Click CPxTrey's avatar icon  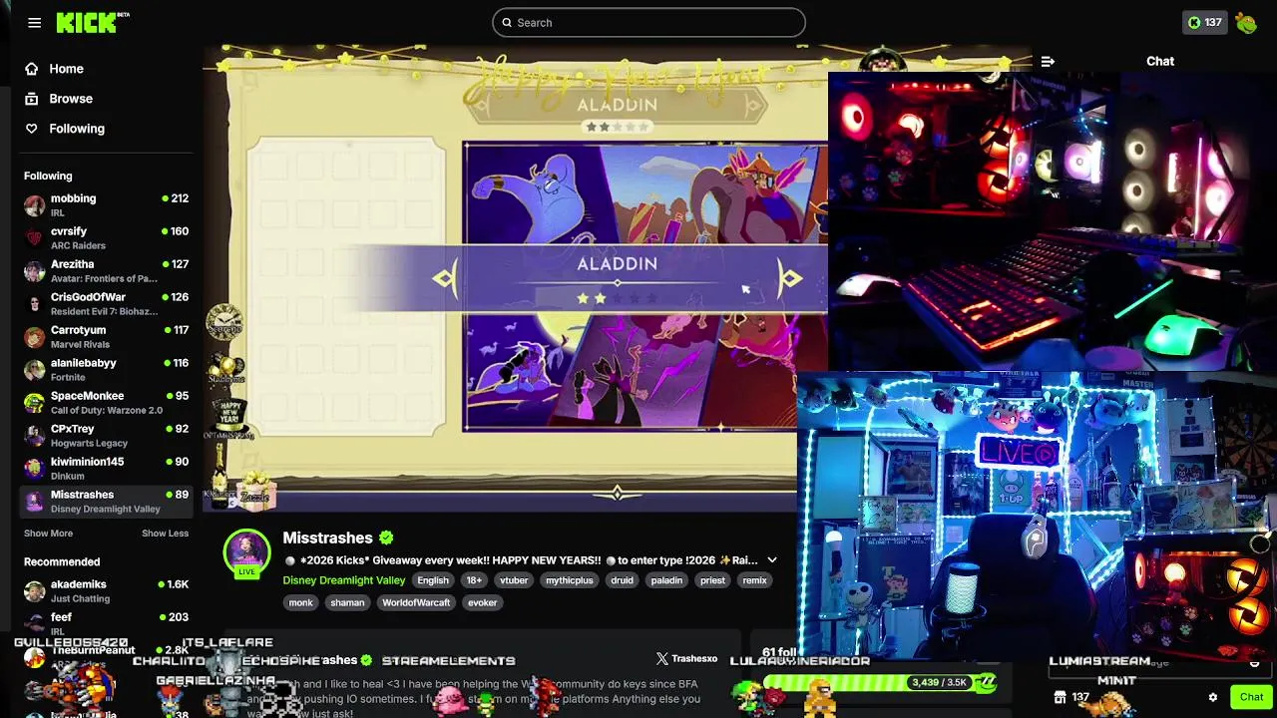click(35, 436)
